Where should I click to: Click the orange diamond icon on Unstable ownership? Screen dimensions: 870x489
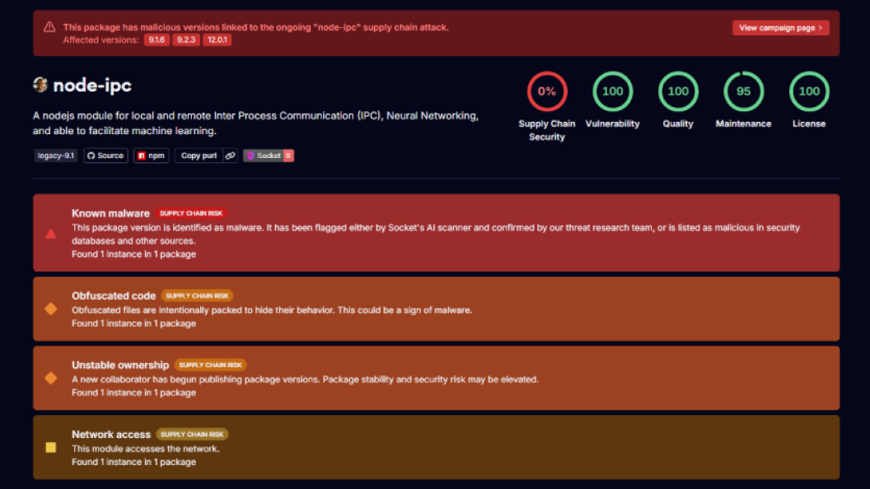pyautogui.click(x=50, y=378)
